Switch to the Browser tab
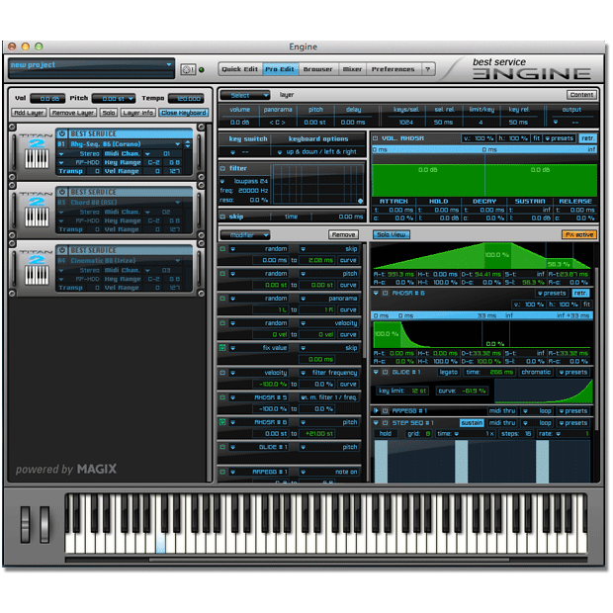The image size is (613, 613). 317,69
